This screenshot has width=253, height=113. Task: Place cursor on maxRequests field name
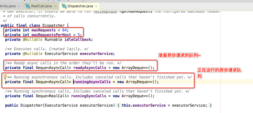[x=43, y=30]
